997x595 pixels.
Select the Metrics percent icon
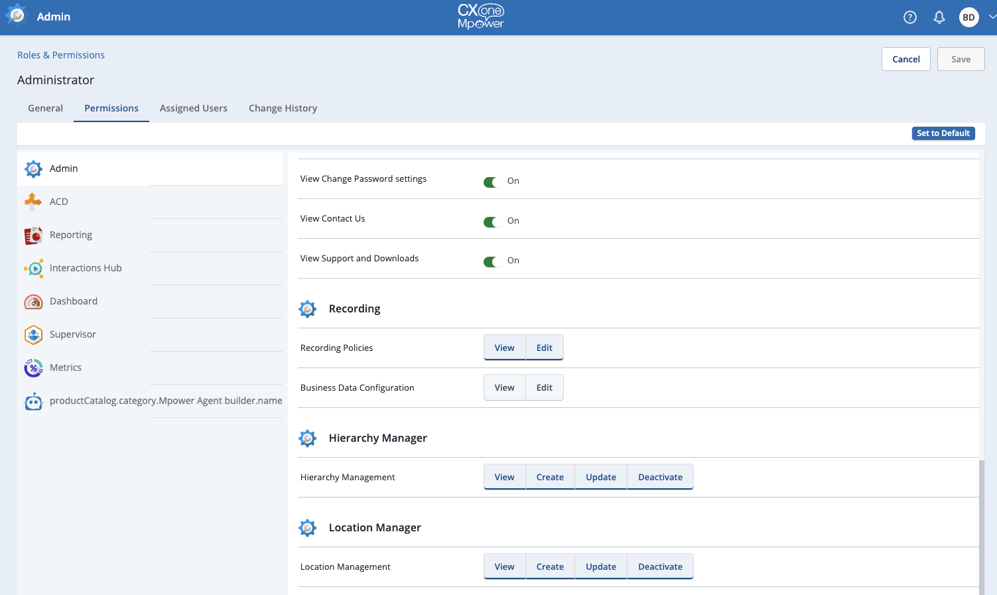(33, 367)
